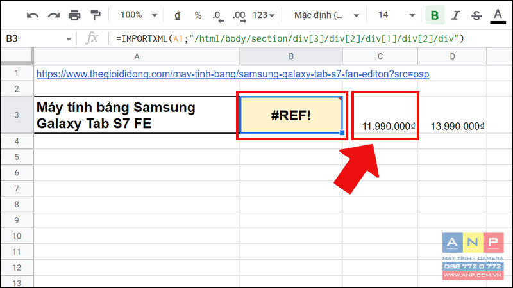
Task: Select row 9 header
Action: point(17,220)
